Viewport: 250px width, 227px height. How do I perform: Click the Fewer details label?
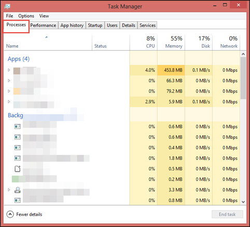point(29,214)
